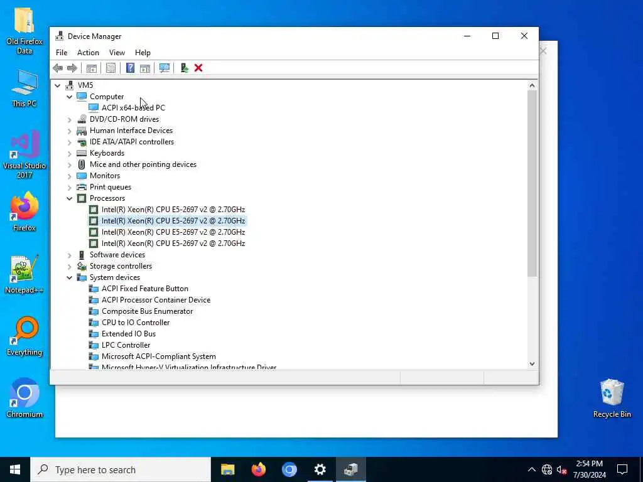Click the Keyboards category icon
Image resolution: width=643 pixels, height=482 pixels.
pos(82,153)
